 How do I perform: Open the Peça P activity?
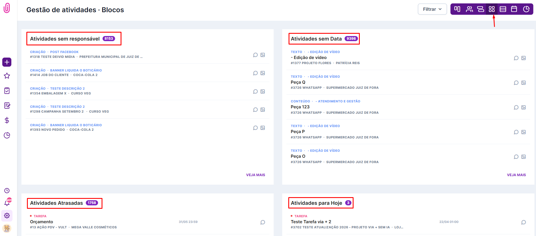[x=298, y=132]
